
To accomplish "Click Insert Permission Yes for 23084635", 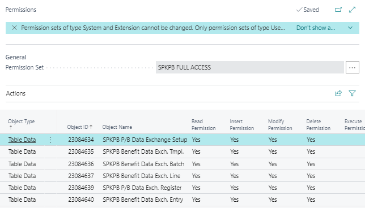I will [235, 151].
